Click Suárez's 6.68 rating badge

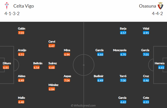pos(52,67)
